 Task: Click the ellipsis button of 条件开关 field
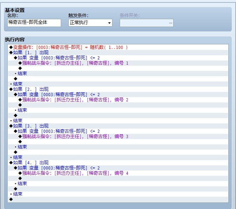click(170, 23)
